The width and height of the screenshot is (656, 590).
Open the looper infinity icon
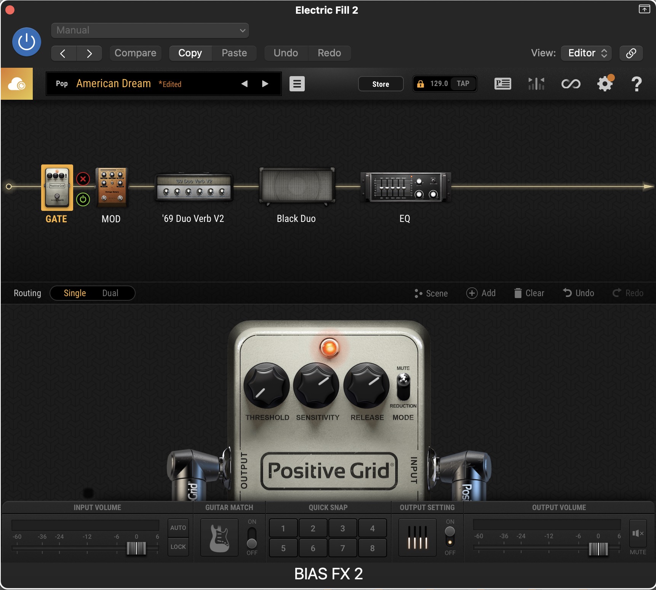[x=571, y=84]
